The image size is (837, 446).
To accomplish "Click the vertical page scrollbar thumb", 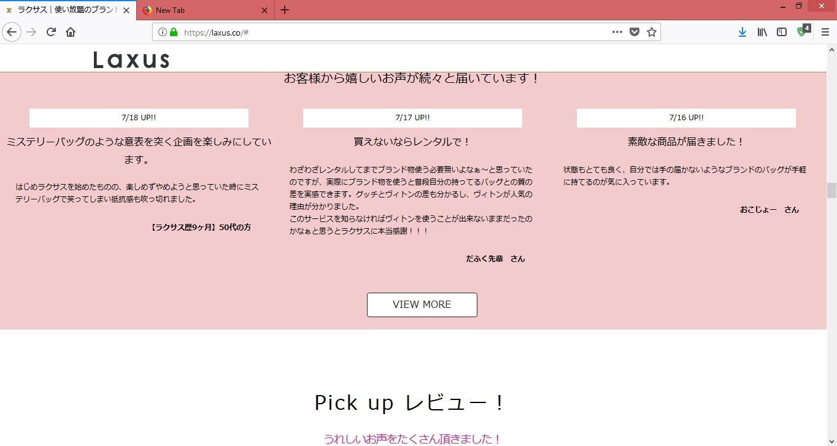I will tap(831, 190).
